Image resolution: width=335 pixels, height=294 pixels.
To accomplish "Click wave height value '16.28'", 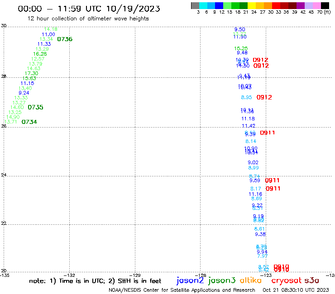I will click(x=40, y=54).
